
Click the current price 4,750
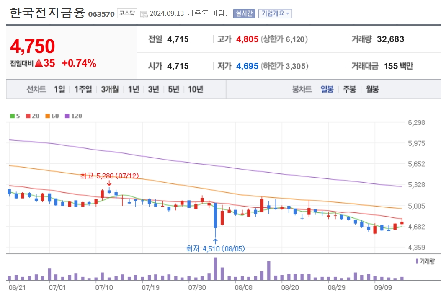coord(33,46)
